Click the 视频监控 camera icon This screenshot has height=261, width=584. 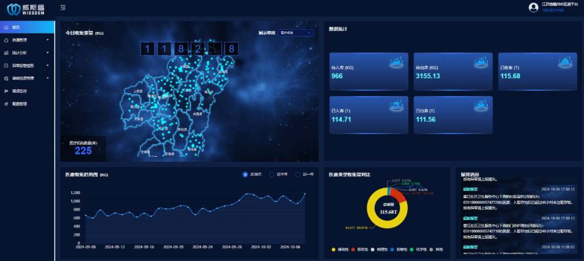(x=6, y=91)
